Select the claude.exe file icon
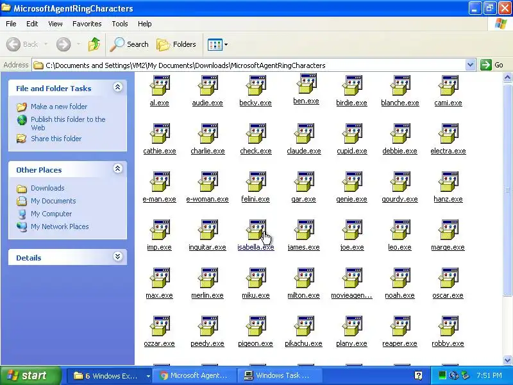 coord(304,133)
